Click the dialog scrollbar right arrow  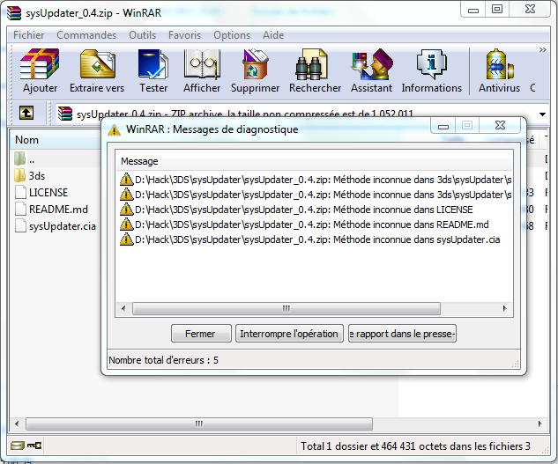[504, 308]
